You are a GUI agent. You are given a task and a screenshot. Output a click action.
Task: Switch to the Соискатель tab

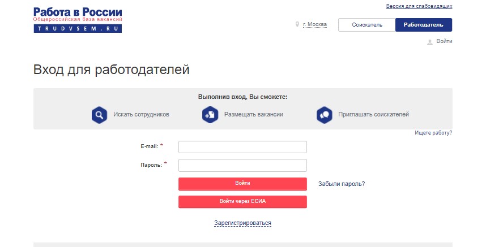(367, 25)
